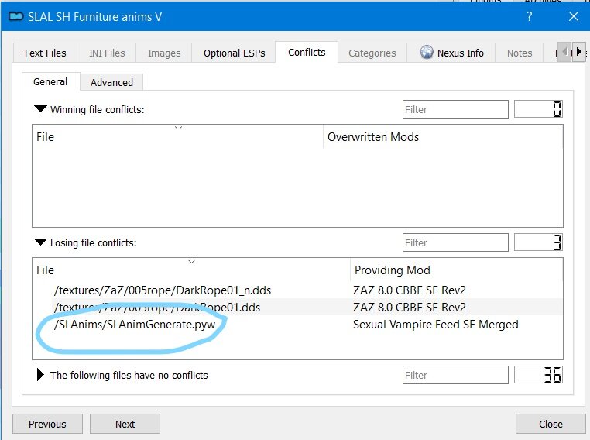The image size is (590, 440).
Task: Click the winning conflicts Filter field
Action: (455, 109)
